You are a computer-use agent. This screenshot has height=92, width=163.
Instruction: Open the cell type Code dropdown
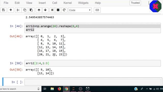(x=80, y=10)
